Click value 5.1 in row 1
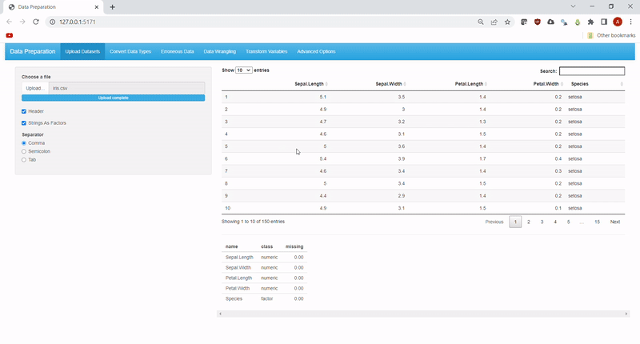640x344 pixels. tap(323, 97)
